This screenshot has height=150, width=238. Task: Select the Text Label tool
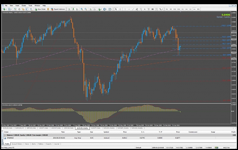(149, 9)
